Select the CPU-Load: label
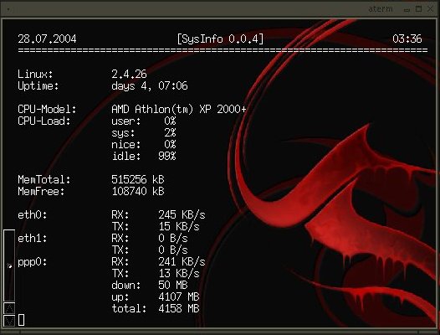This screenshot has width=440, height=335. tap(44, 121)
